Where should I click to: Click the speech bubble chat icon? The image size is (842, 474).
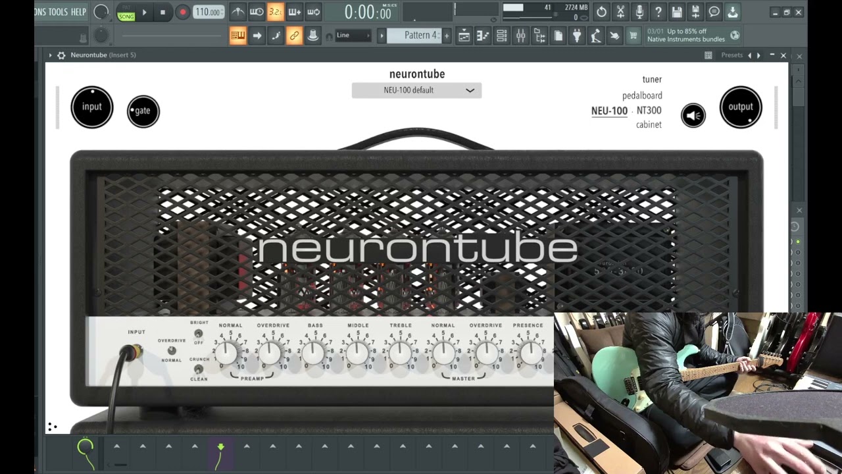coord(714,12)
